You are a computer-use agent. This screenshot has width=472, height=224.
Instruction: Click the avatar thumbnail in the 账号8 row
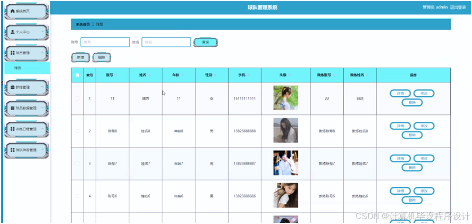(285, 130)
